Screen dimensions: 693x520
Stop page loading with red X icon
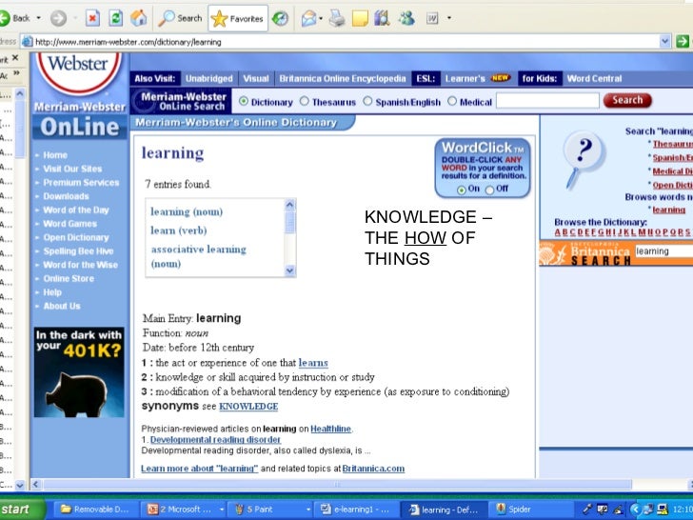pyautogui.click(x=92, y=18)
